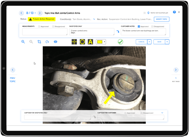The image size is (189, 137).
Task: Click the Modify Topic button
Action: [161, 19]
